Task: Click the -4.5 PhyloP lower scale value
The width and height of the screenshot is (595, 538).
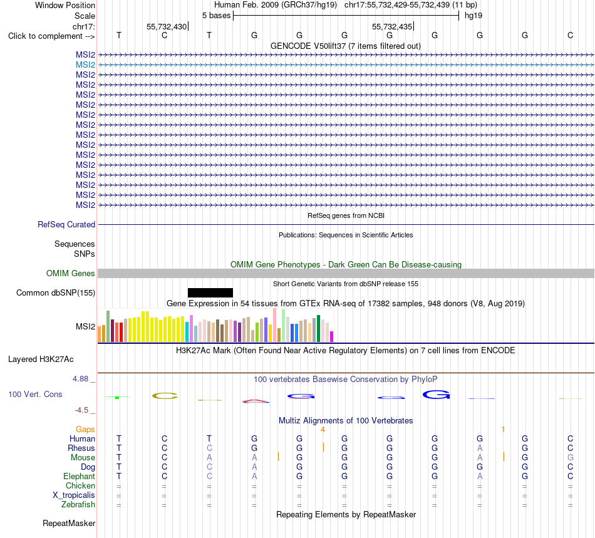Action: pyautogui.click(x=81, y=410)
